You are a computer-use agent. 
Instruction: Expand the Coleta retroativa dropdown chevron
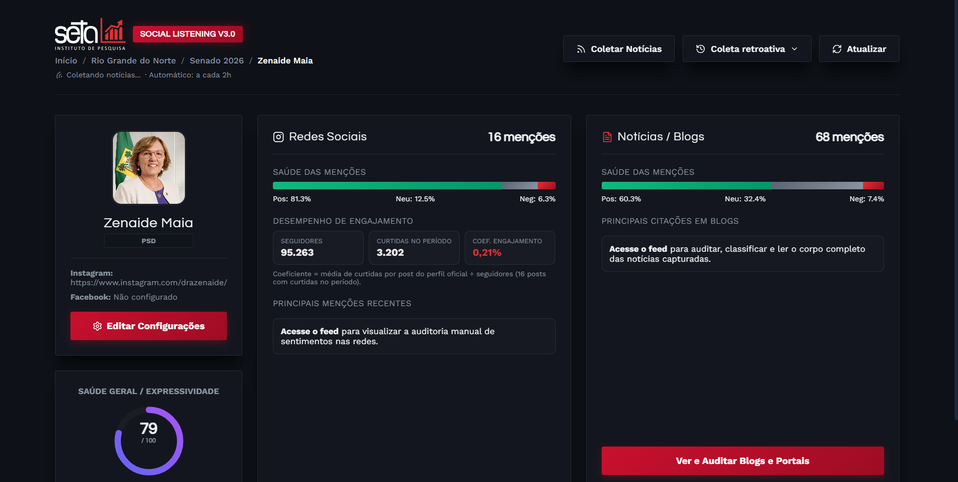point(795,49)
